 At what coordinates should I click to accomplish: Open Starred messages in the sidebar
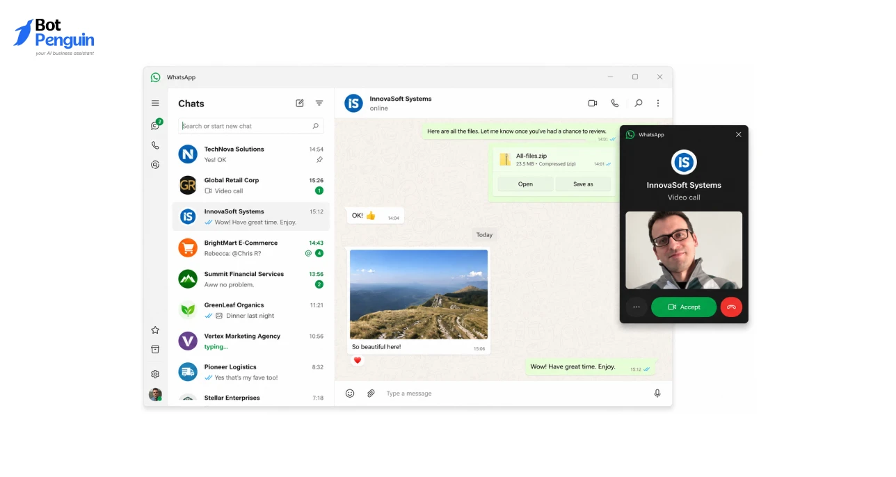155,330
